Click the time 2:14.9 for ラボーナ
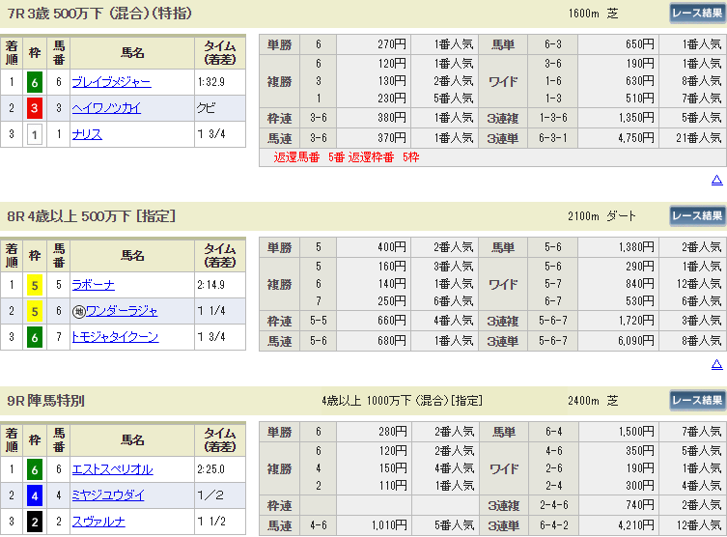727x537 pixels. pyautogui.click(x=211, y=285)
